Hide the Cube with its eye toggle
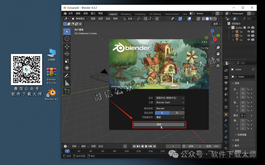This screenshot has width=265, height=165. (x=249, y=36)
